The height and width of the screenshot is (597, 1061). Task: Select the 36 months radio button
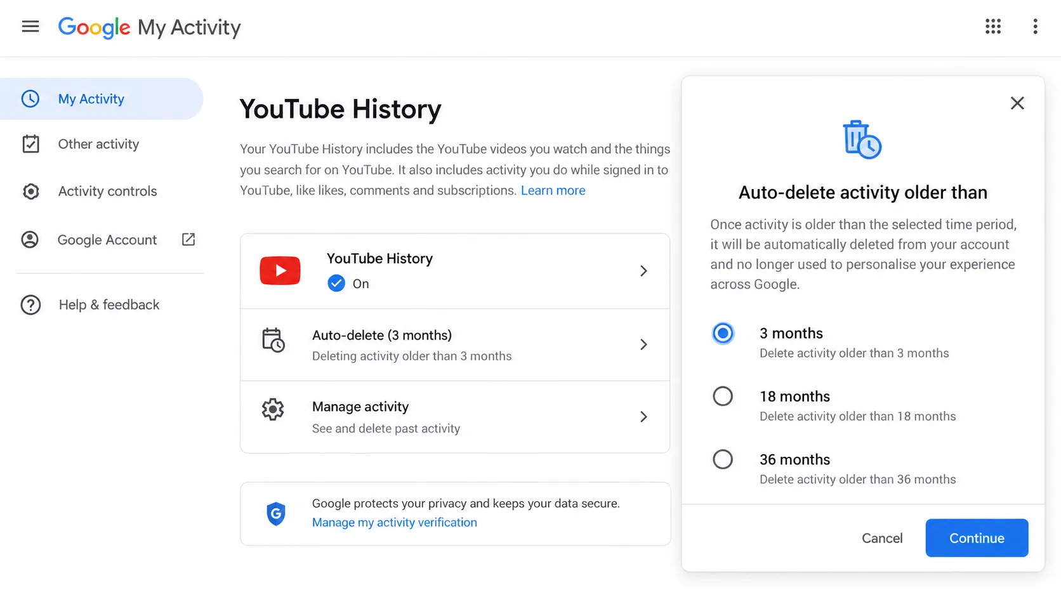pyautogui.click(x=723, y=459)
